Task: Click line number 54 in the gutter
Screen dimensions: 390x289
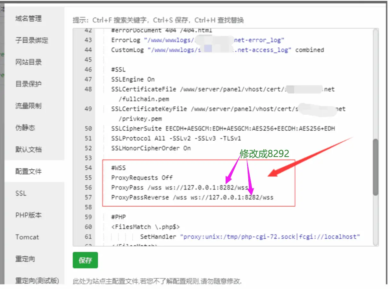Action: [88, 168]
